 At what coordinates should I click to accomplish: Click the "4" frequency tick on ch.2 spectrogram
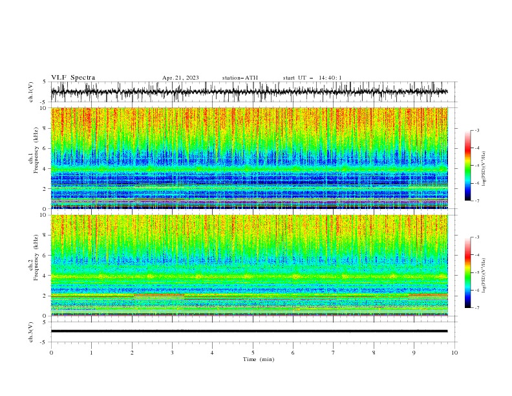click(x=45, y=276)
